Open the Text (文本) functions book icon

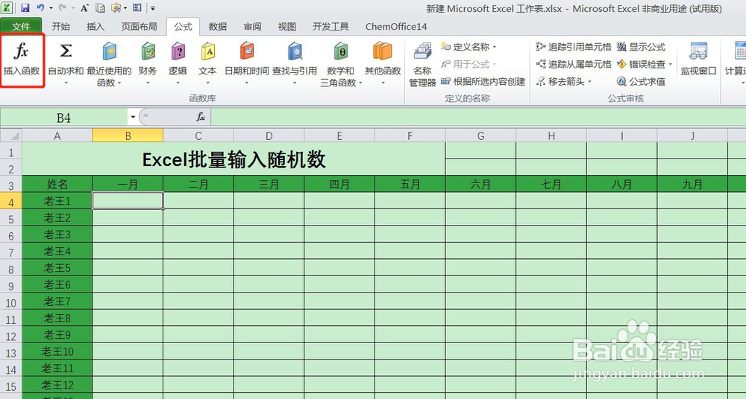(208, 51)
